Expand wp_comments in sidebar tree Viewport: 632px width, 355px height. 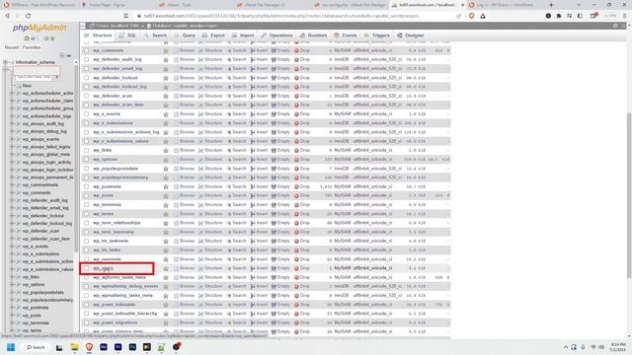12,193
